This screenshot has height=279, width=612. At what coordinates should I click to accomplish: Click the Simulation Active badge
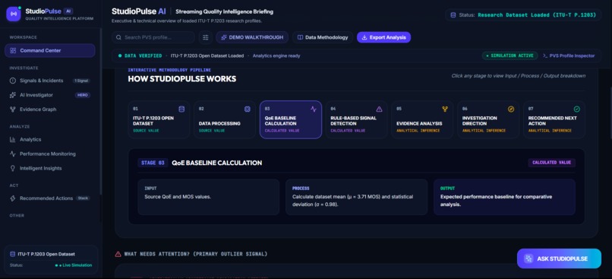click(509, 56)
